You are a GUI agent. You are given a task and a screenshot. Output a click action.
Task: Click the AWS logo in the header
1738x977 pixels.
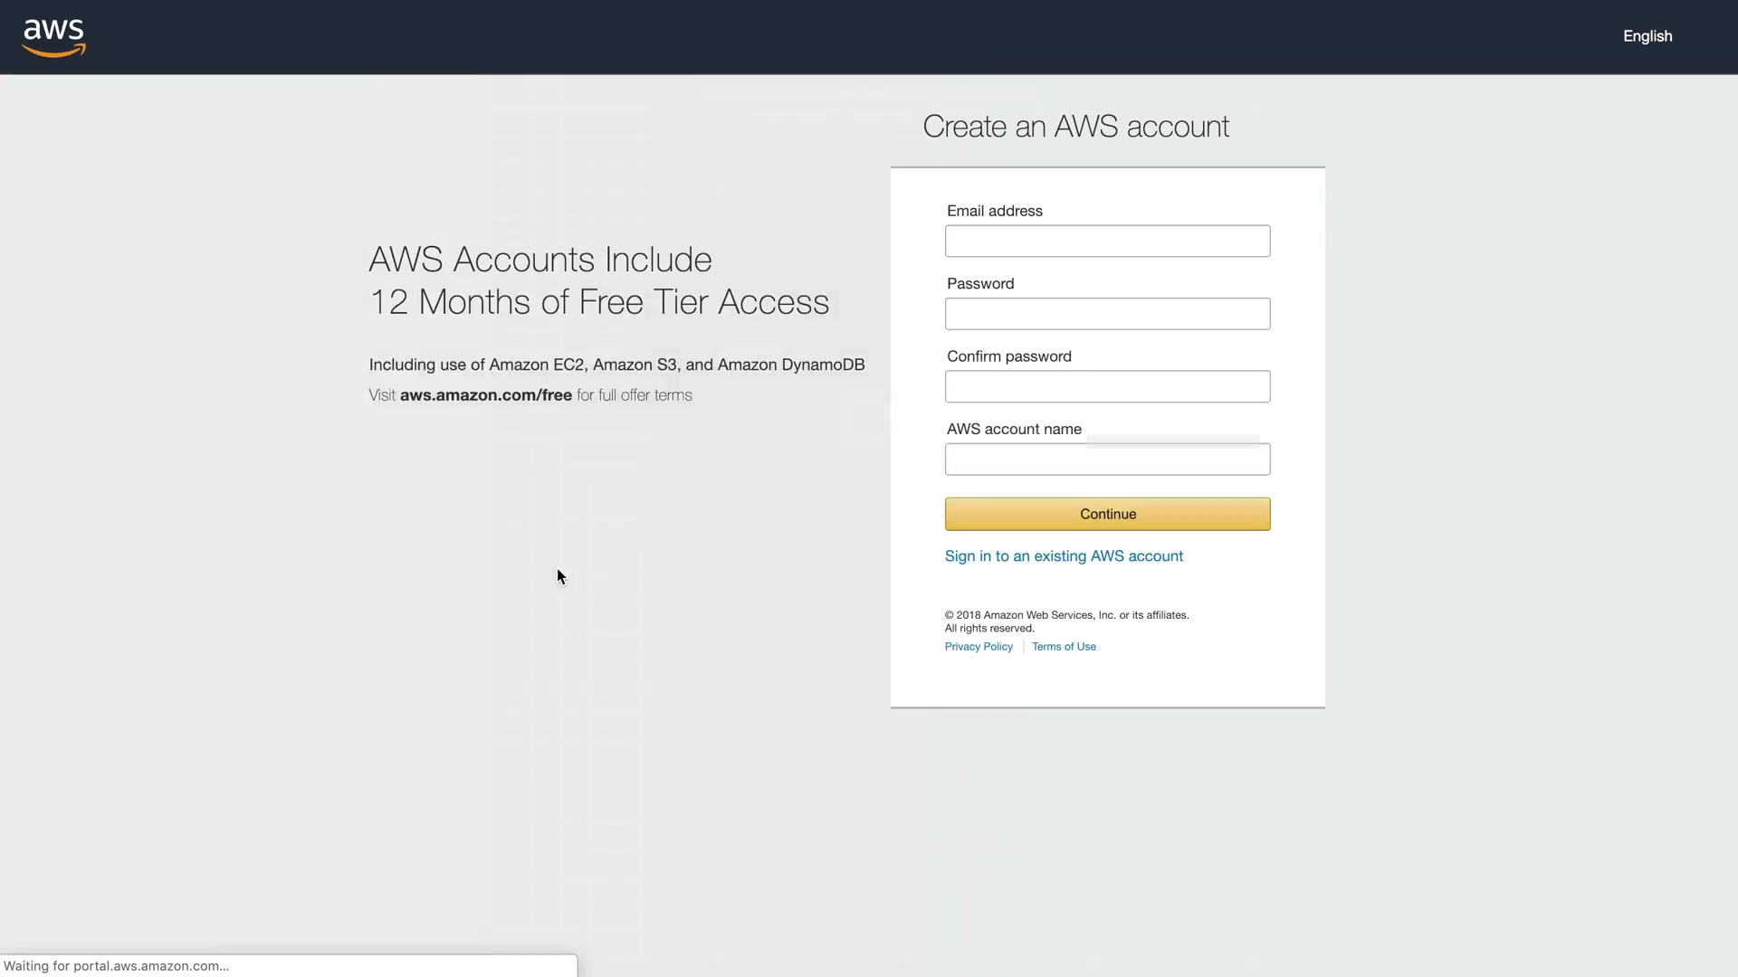[54, 37]
